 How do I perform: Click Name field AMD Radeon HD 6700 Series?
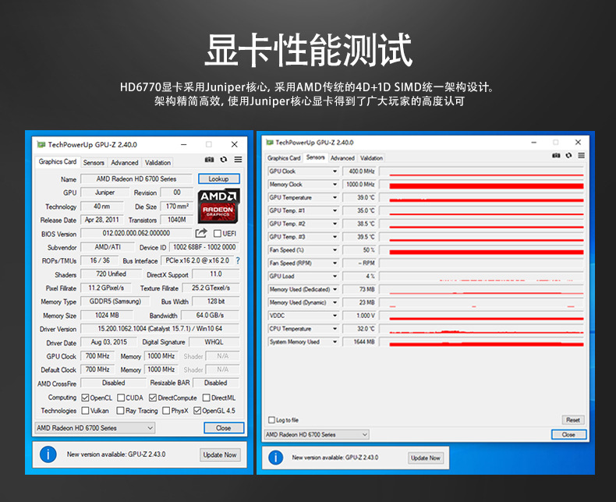click(x=136, y=179)
